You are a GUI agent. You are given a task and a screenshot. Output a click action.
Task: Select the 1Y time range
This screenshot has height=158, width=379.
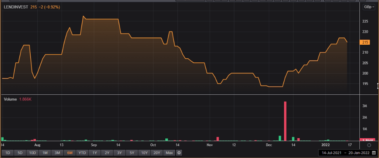pyautogui.click(x=94, y=153)
